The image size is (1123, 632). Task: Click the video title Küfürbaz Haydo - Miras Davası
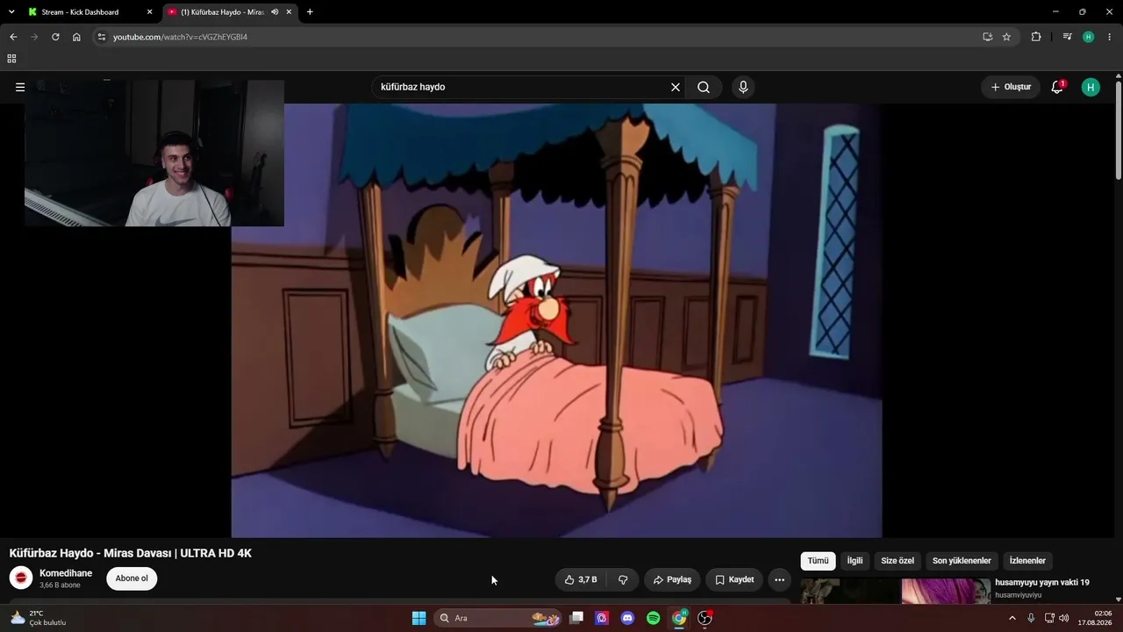point(131,553)
